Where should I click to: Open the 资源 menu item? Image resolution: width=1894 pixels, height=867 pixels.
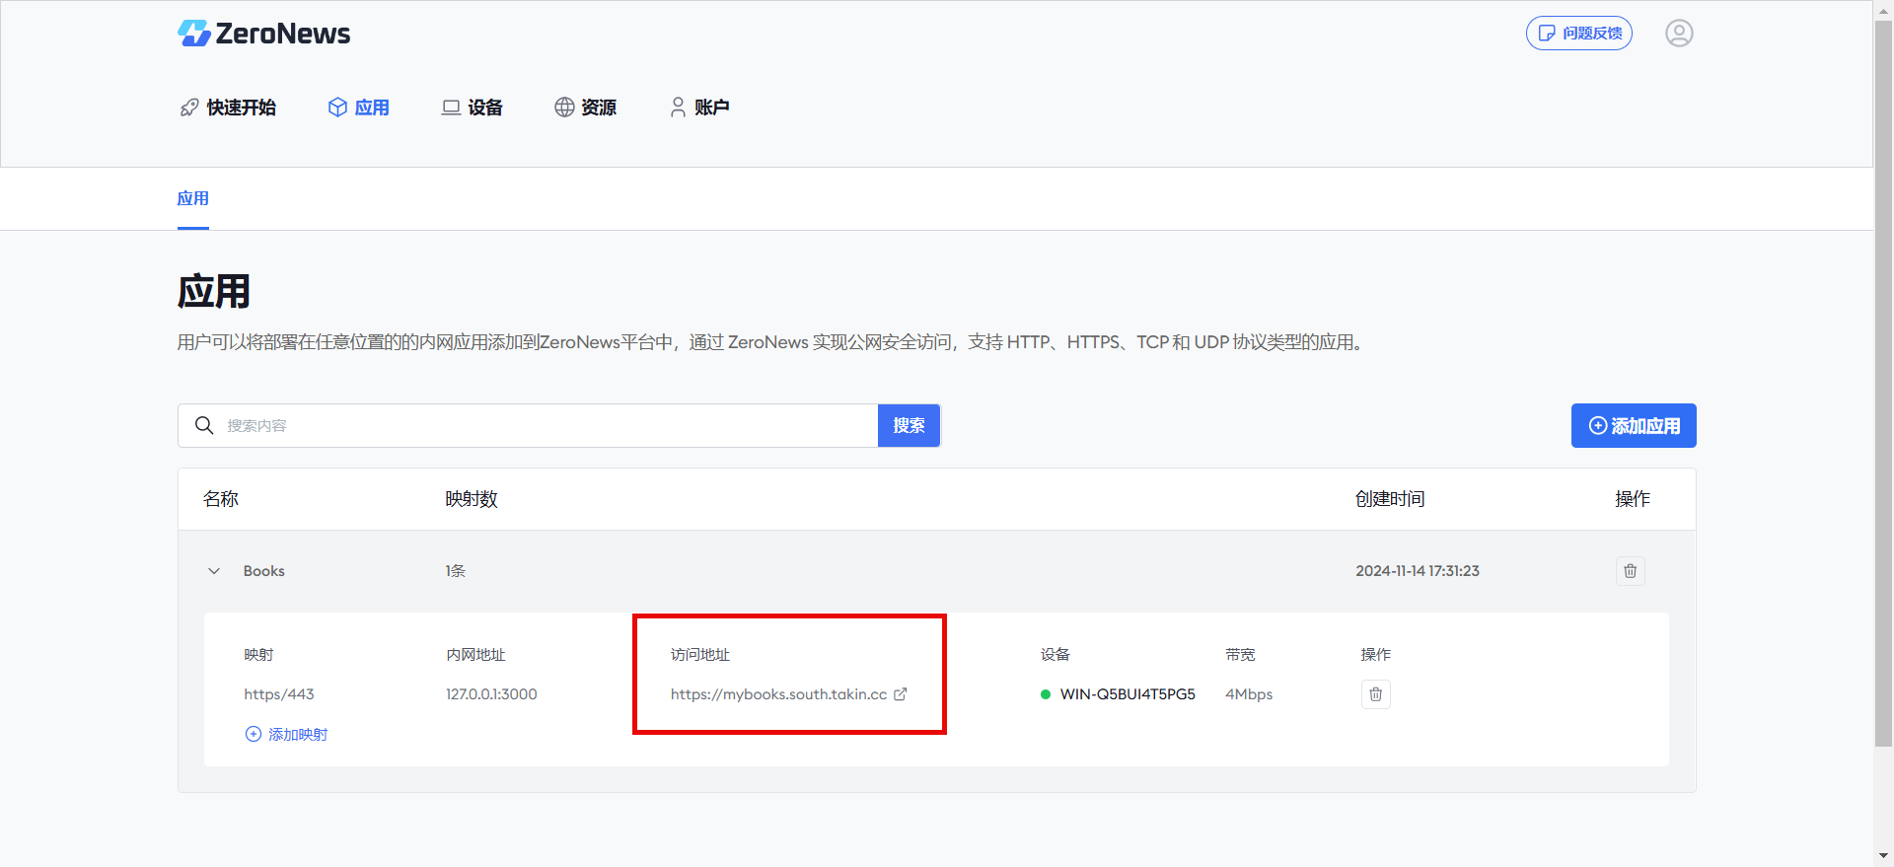tap(585, 108)
